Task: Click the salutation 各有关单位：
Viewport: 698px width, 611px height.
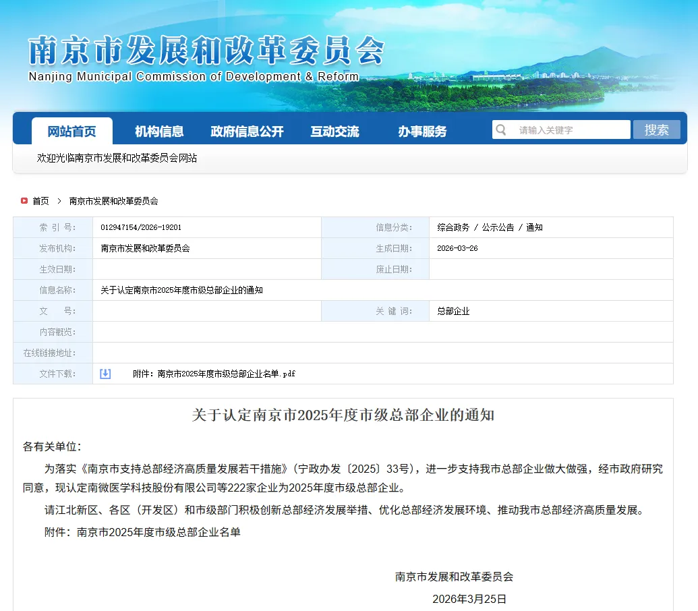Action: tap(52, 446)
